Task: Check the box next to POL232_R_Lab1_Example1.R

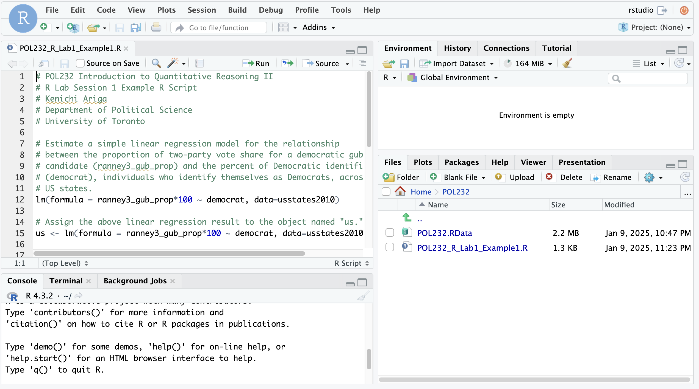Action: [390, 247]
